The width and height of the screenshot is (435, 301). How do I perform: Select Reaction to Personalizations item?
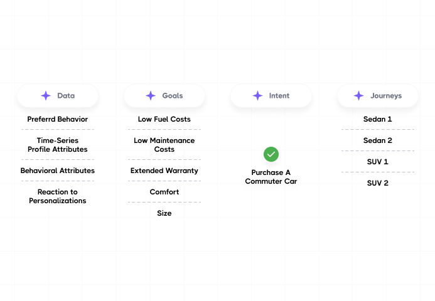click(x=58, y=196)
